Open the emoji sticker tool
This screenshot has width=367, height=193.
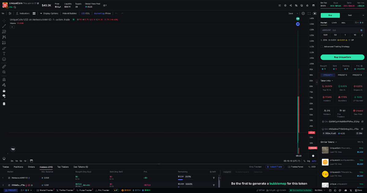tap(4, 59)
